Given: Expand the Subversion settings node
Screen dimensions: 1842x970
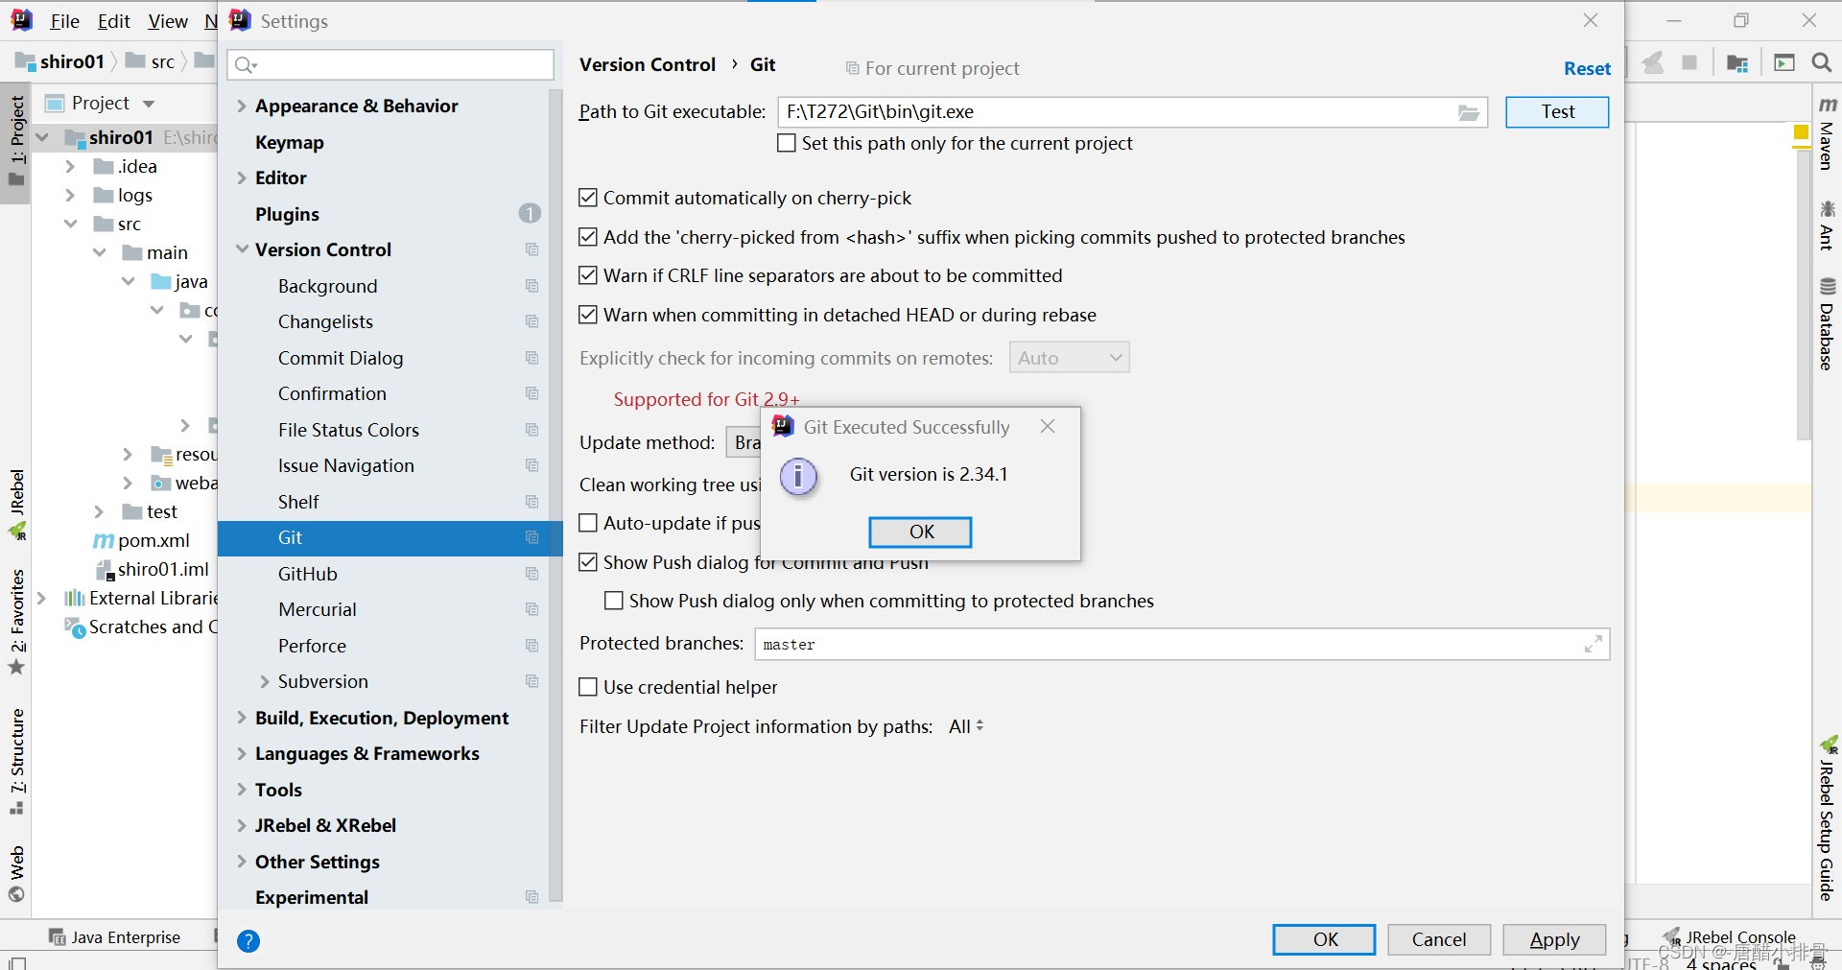Looking at the screenshot, I should (265, 681).
